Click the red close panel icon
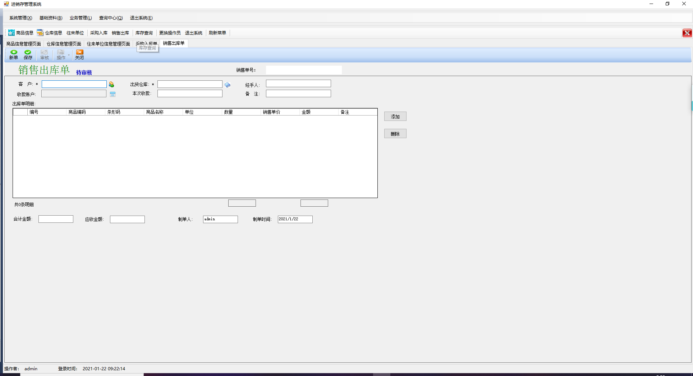The height and width of the screenshot is (376, 693). [687, 33]
